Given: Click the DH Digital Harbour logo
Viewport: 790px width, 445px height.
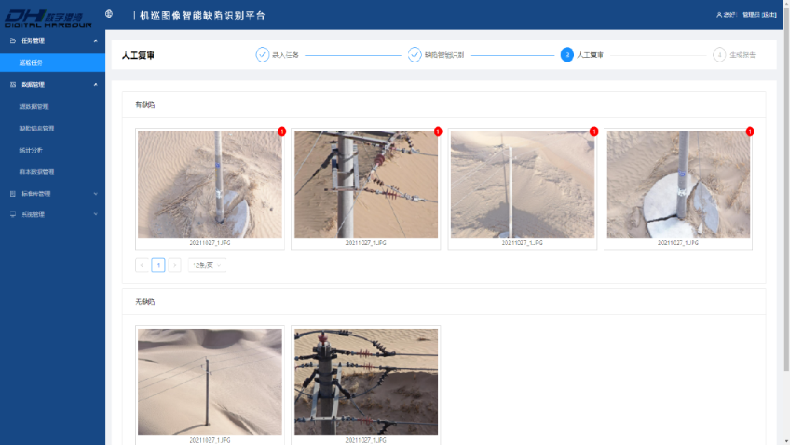Looking at the screenshot, I should click(49, 16).
